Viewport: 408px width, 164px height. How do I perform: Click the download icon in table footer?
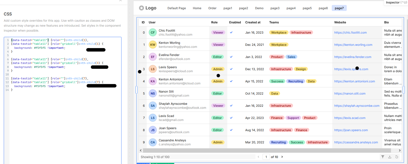coord(389,157)
